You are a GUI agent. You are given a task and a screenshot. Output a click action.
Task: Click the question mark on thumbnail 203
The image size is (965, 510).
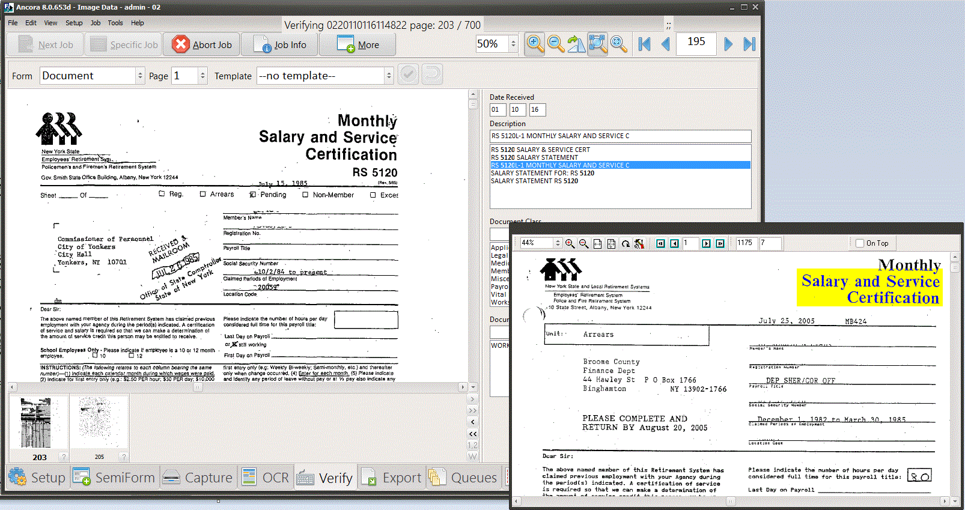64,457
